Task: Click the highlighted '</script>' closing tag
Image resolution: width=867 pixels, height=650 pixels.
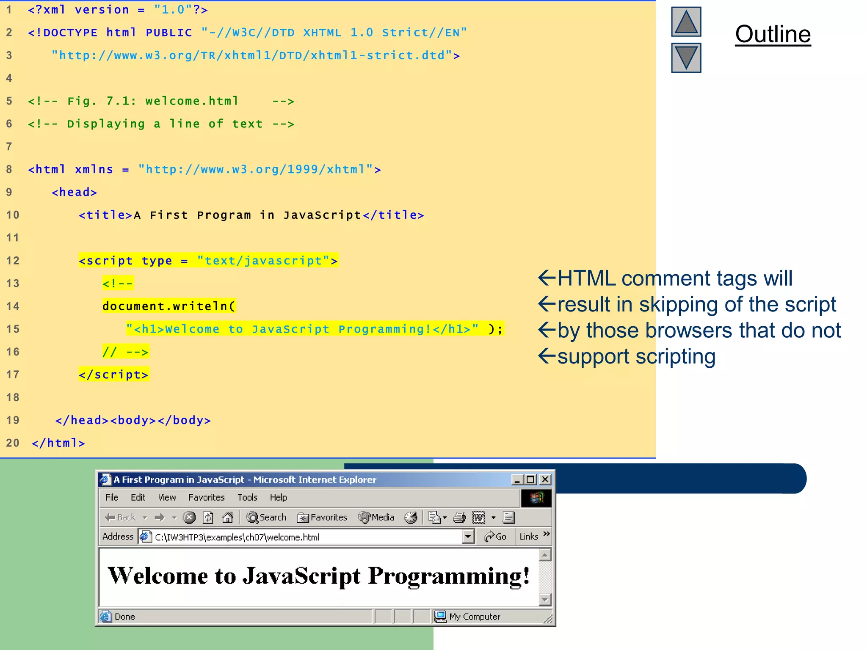Action: (114, 375)
